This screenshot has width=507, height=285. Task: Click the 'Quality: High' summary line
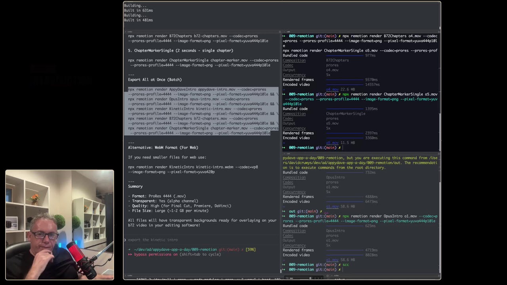click(179, 206)
